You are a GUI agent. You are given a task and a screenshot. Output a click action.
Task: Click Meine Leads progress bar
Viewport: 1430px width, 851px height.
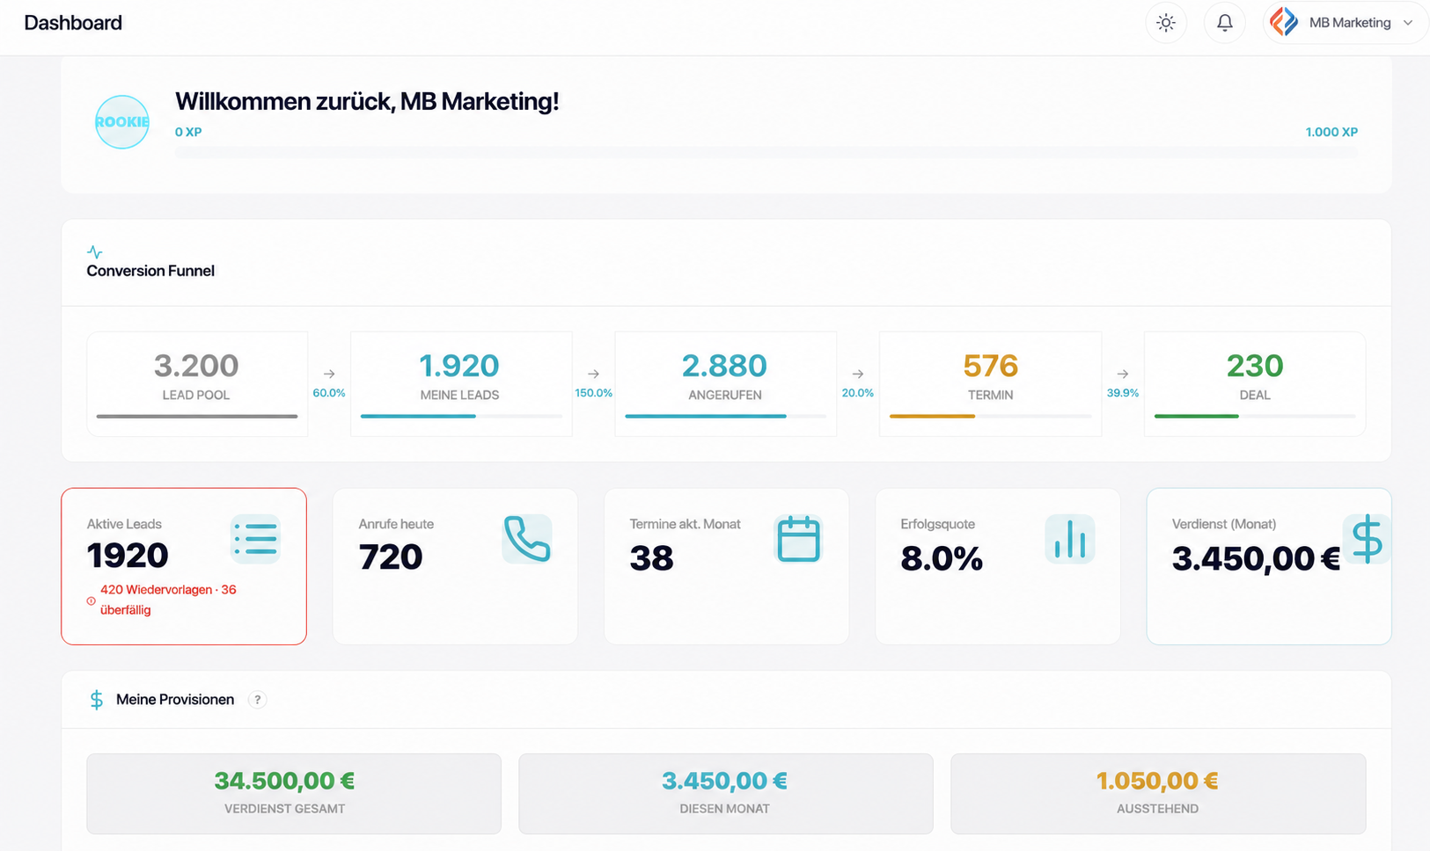[x=461, y=416]
